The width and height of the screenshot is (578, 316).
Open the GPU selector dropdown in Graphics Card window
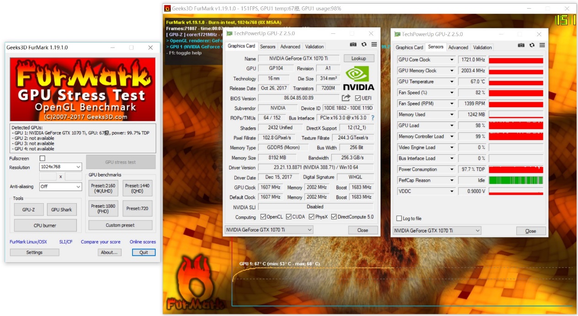tap(269, 230)
